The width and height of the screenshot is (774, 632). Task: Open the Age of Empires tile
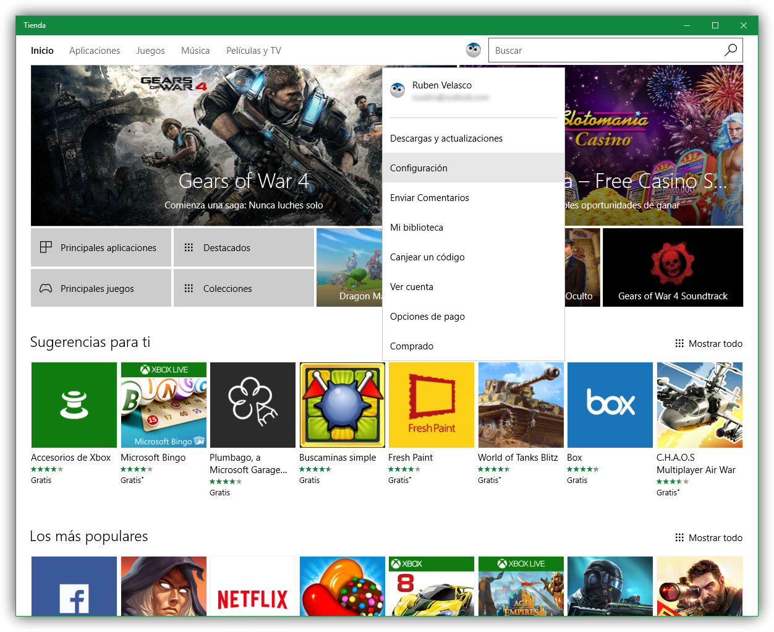click(521, 586)
